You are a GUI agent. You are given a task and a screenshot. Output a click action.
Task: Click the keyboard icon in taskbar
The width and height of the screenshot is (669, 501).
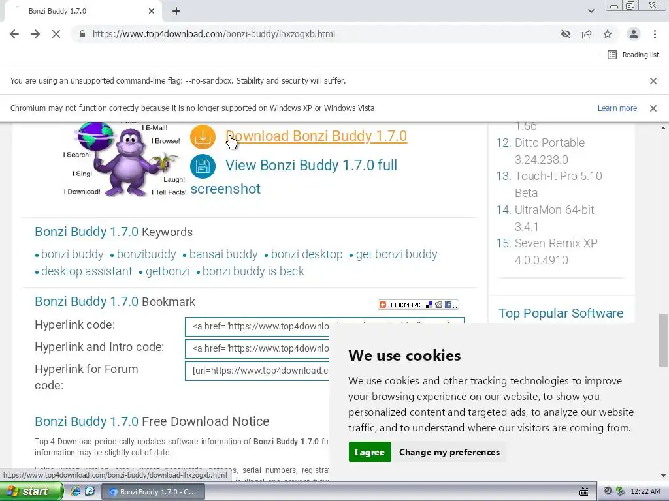[x=584, y=492]
